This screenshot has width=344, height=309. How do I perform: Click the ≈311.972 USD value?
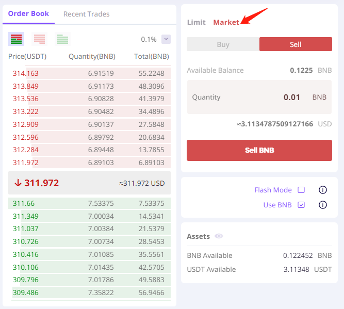[142, 183]
